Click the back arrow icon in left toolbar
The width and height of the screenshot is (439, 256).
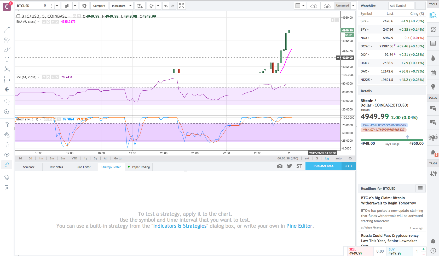[7, 90]
